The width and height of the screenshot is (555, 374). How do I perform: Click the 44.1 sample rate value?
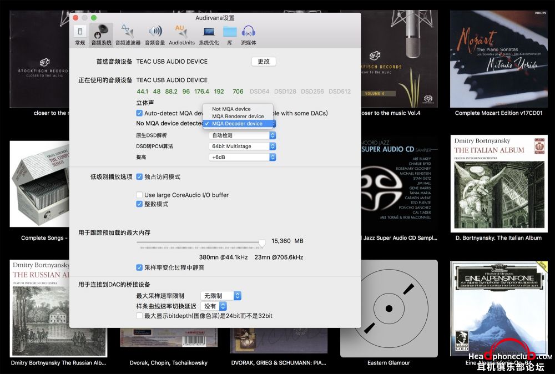click(142, 92)
